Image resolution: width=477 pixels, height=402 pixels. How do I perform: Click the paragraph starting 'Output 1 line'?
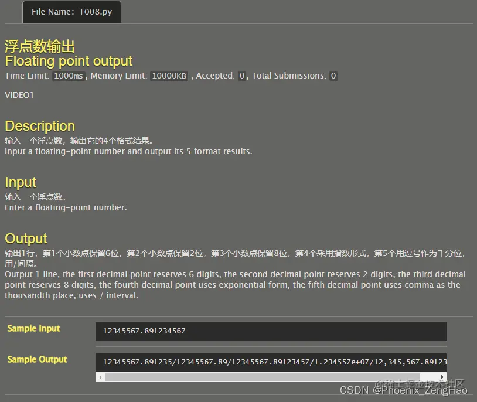pos(235,285)
